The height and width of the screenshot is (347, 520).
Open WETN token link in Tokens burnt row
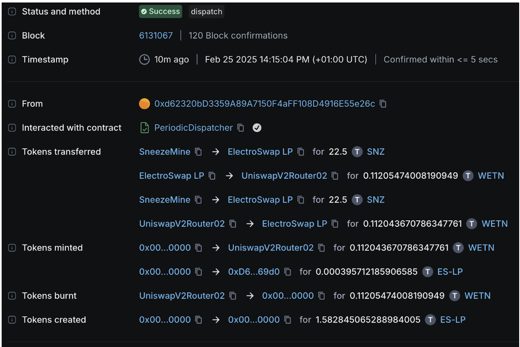click(x=478, y=296)
